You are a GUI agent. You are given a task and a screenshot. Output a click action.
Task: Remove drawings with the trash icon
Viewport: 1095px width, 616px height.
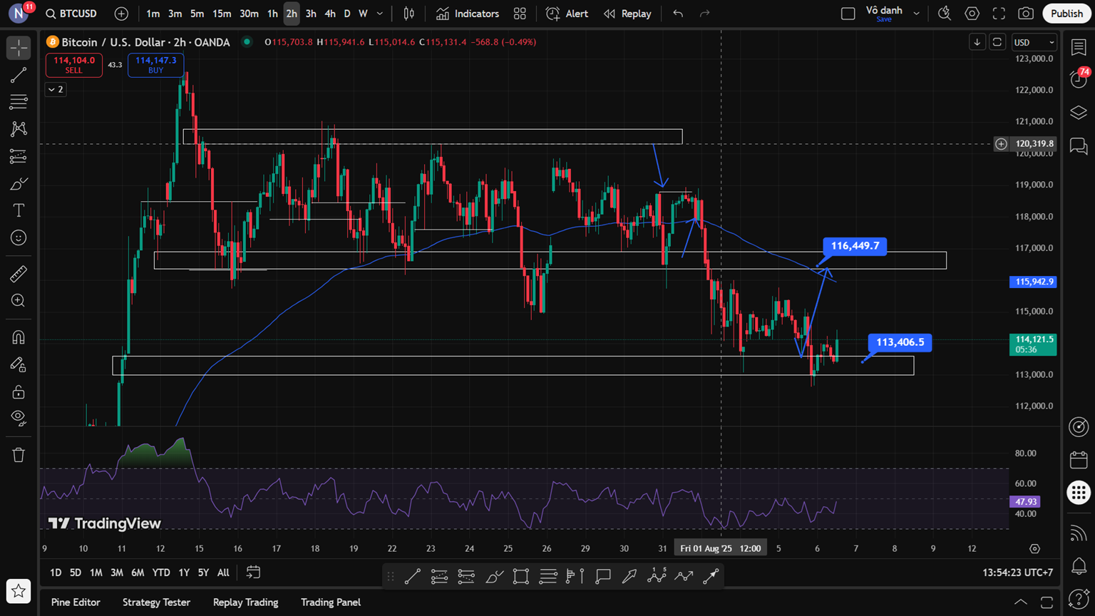(x=19, y=455)
